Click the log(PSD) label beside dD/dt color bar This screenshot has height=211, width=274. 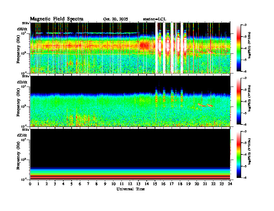[249, 98]
